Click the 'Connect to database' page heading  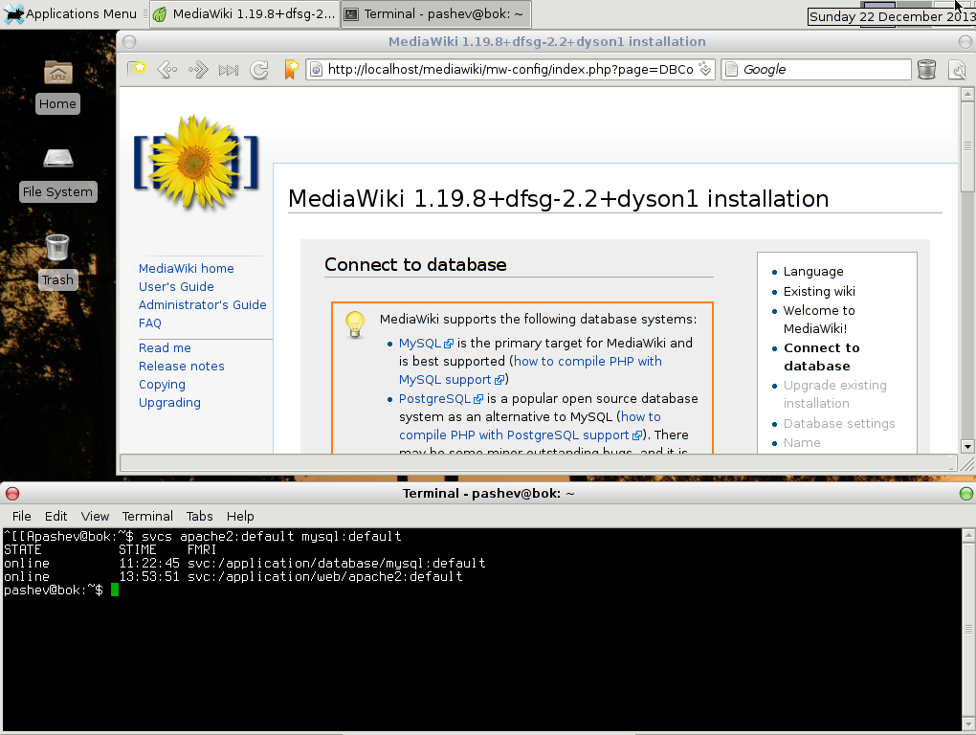[x=415, y=264]
